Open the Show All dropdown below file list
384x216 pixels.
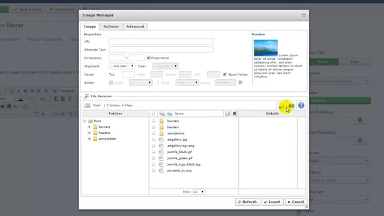click(199, 192)
